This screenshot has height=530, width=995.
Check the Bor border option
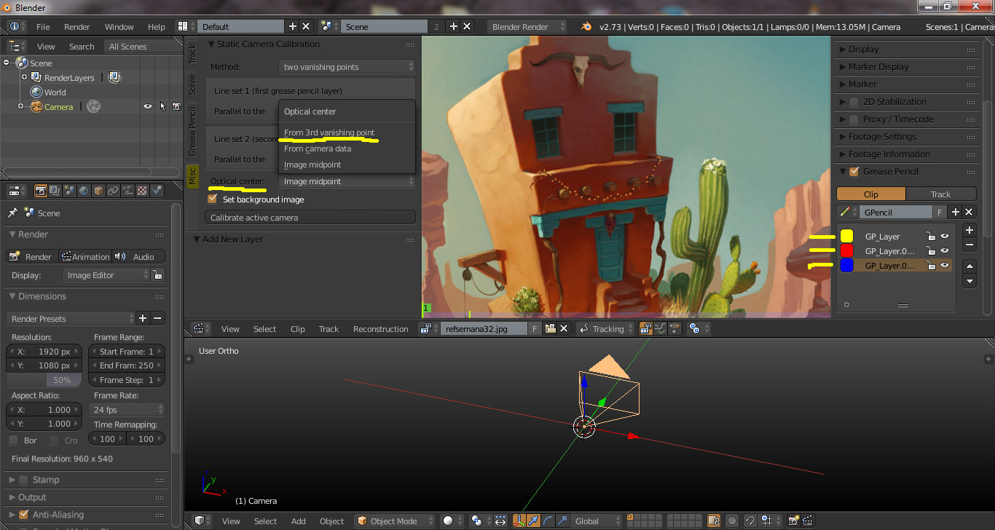pos(13,440)
